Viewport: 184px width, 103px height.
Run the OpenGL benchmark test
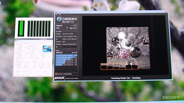[x=75, y=25]
